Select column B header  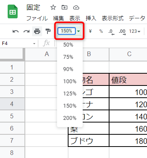89,54
